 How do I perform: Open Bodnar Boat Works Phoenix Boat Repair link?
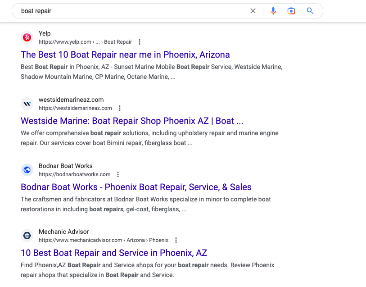pos(136,187)
